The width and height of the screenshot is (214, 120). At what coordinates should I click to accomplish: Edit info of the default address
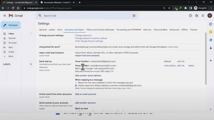pos(181,61)
